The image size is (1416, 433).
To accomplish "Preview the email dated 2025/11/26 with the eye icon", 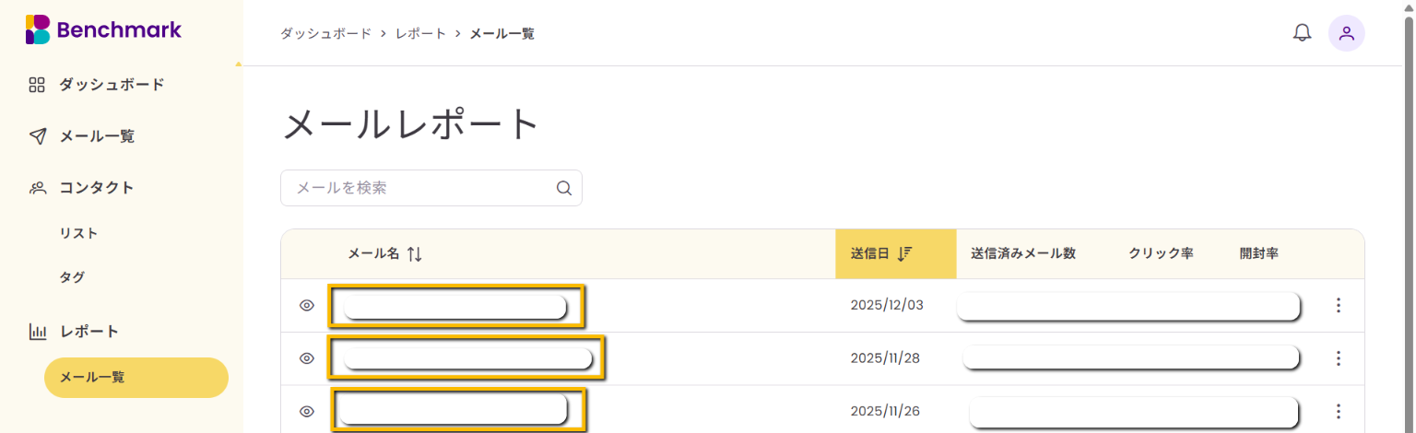I will pyautogui.click(x=307, y=411).
